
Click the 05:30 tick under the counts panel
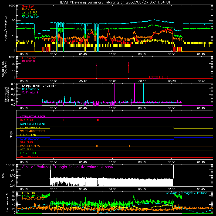(x=53, y=54)
